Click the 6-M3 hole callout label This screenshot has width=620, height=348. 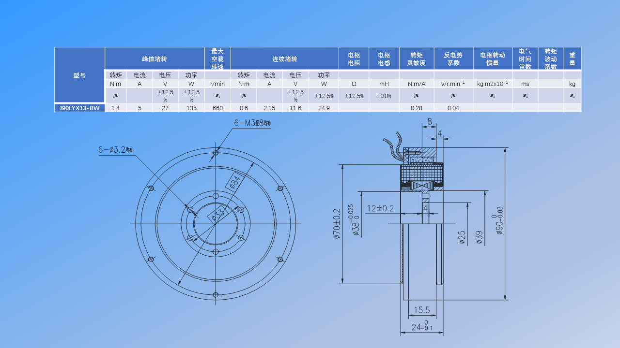click(252, 123)
